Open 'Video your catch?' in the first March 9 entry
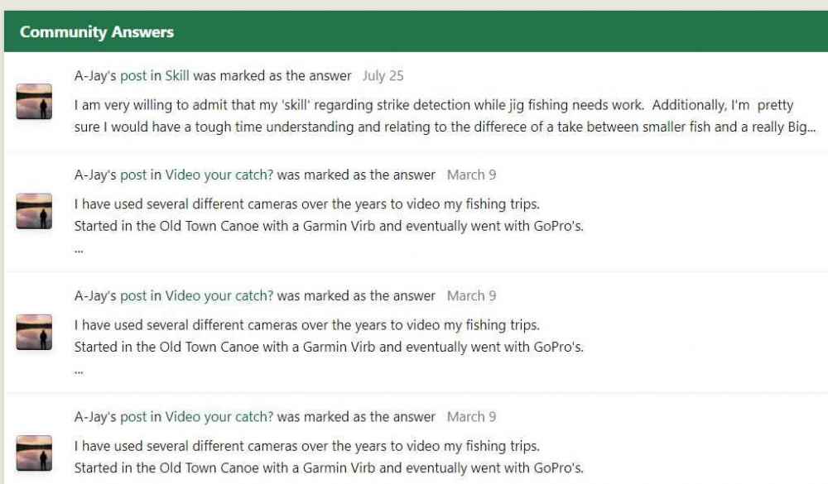Screen dimensions: 828x484 219,175
